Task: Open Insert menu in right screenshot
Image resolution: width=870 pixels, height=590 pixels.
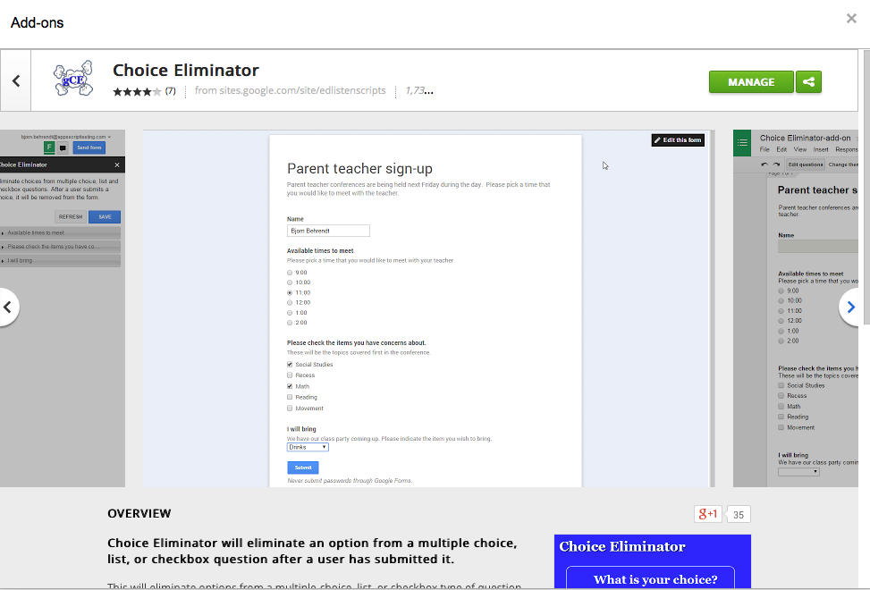Action: (821, 149)
